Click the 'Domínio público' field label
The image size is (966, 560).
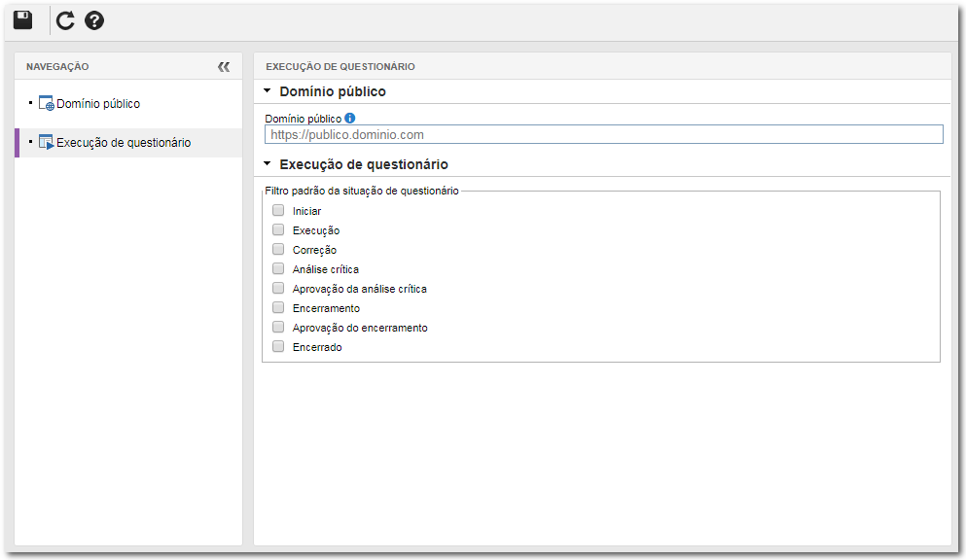coord(304,119)
